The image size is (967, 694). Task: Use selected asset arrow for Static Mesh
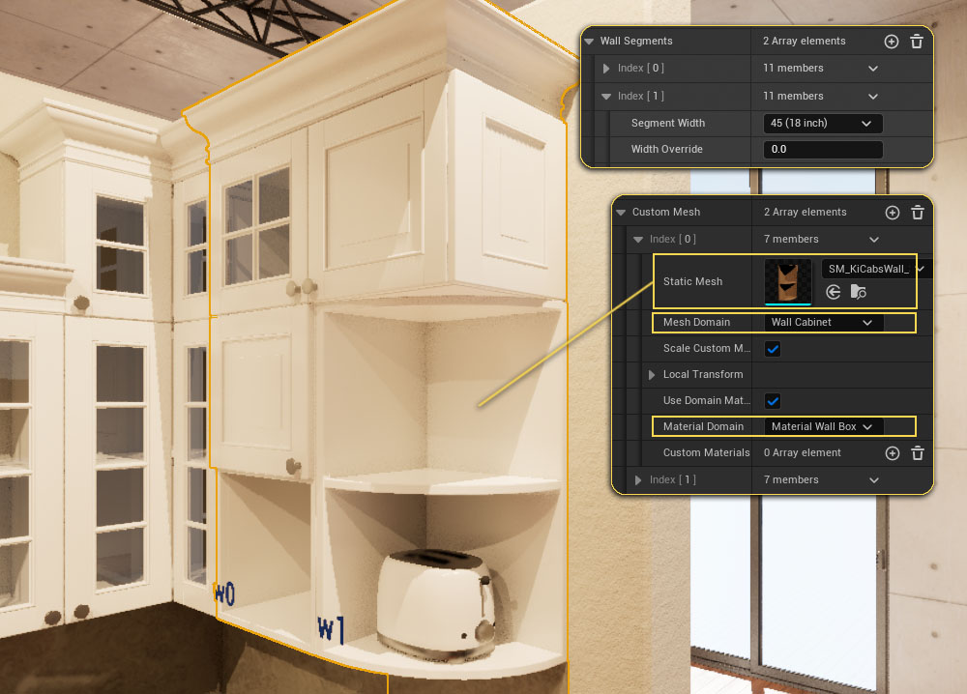[x=834, y=291]
